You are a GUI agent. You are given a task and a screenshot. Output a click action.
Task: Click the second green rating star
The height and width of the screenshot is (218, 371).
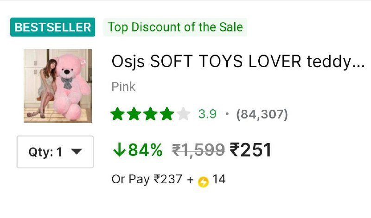point(134,114)
